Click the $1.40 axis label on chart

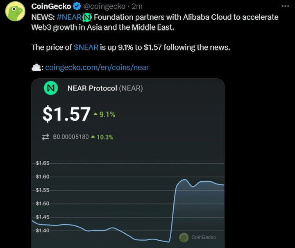pos(43,230)
